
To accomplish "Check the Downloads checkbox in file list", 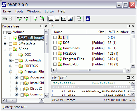I will pyautogui.click(x=55, y=48).
